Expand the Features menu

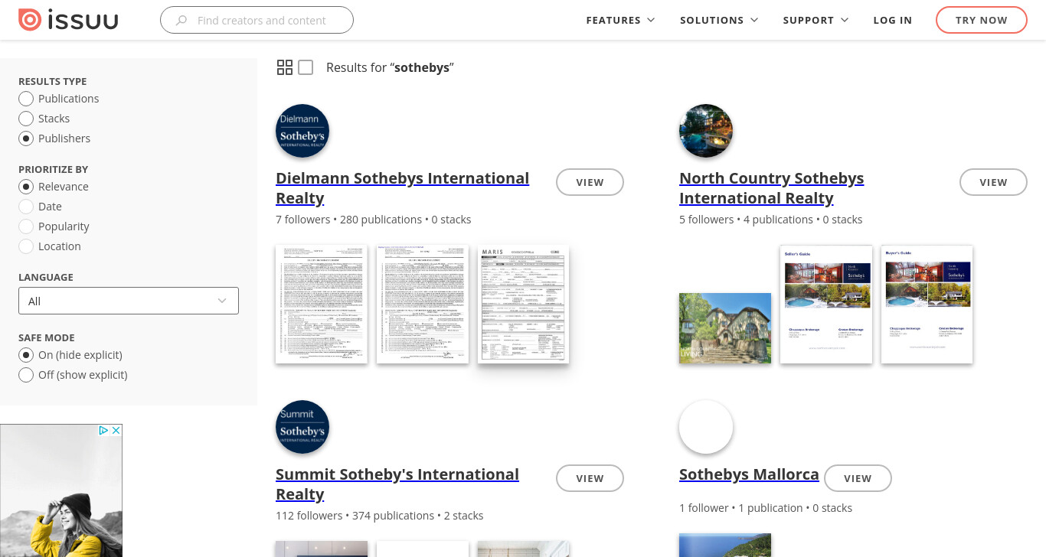(620, 21)
